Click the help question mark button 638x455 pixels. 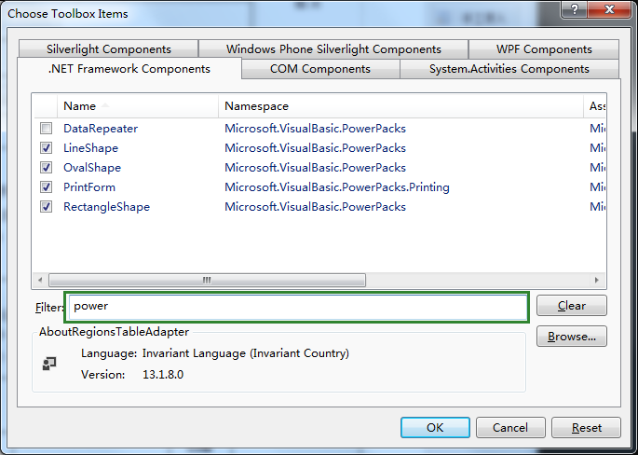(x=574, y=9)
